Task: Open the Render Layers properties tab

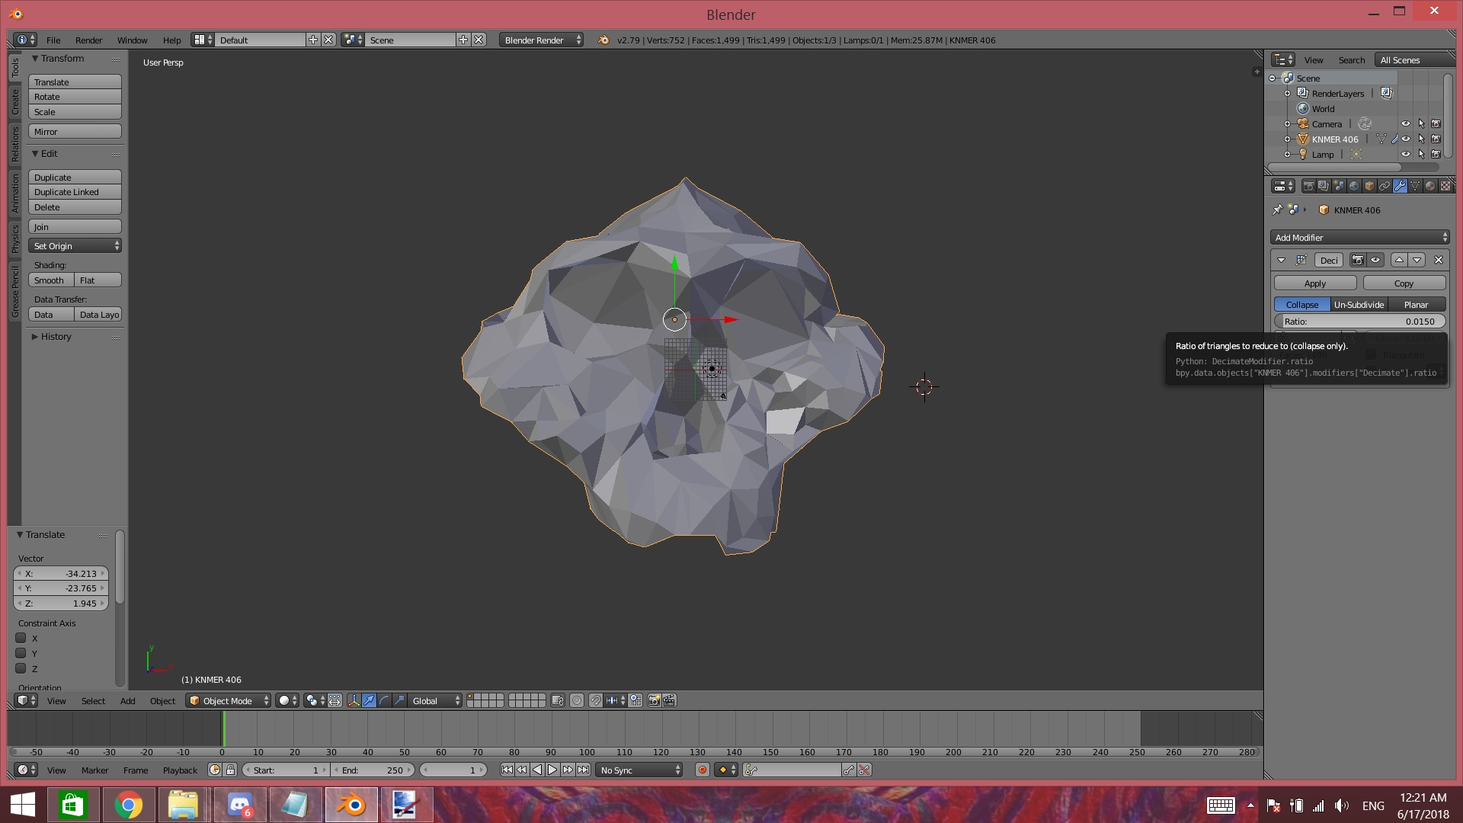Action: coord(1324,186)
